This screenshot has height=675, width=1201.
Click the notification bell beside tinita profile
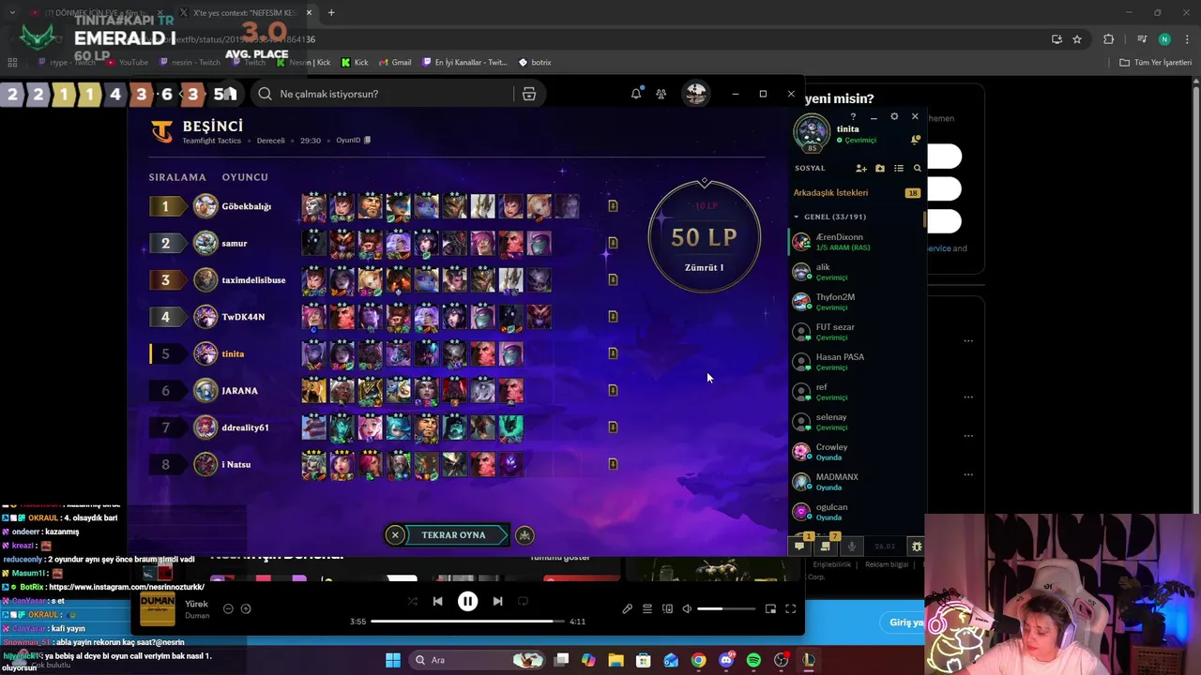point(916,140)
